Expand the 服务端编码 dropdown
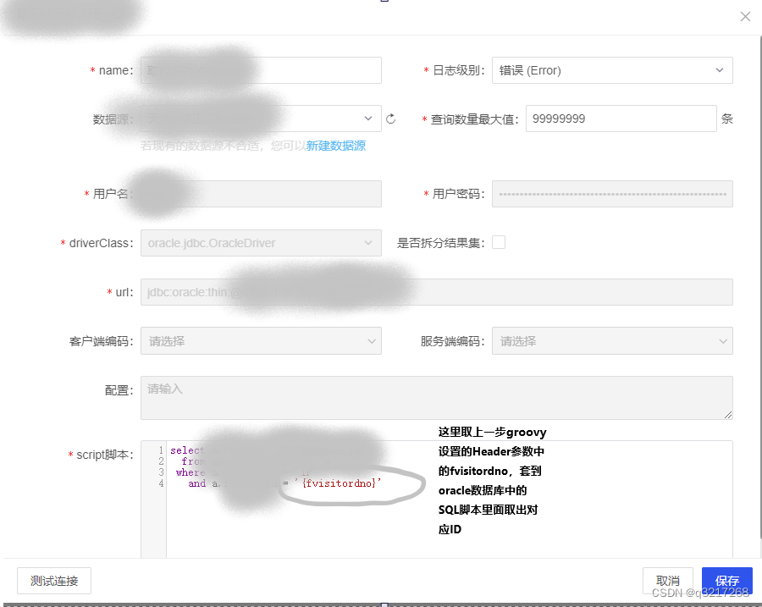Screen dimensions: 762x607 pos(611,340)
